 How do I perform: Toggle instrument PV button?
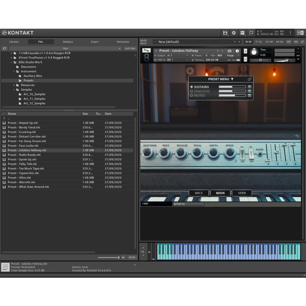298,59
